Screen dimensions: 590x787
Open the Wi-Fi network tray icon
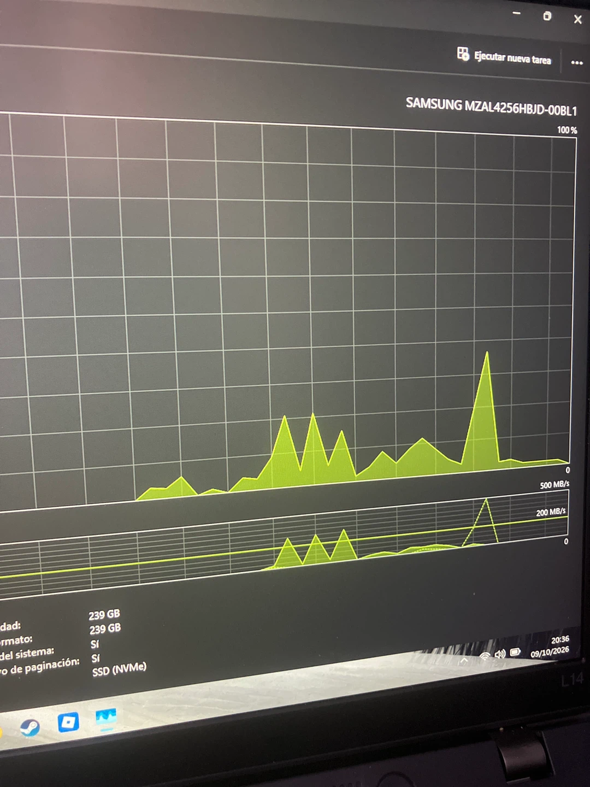[485, 656]
